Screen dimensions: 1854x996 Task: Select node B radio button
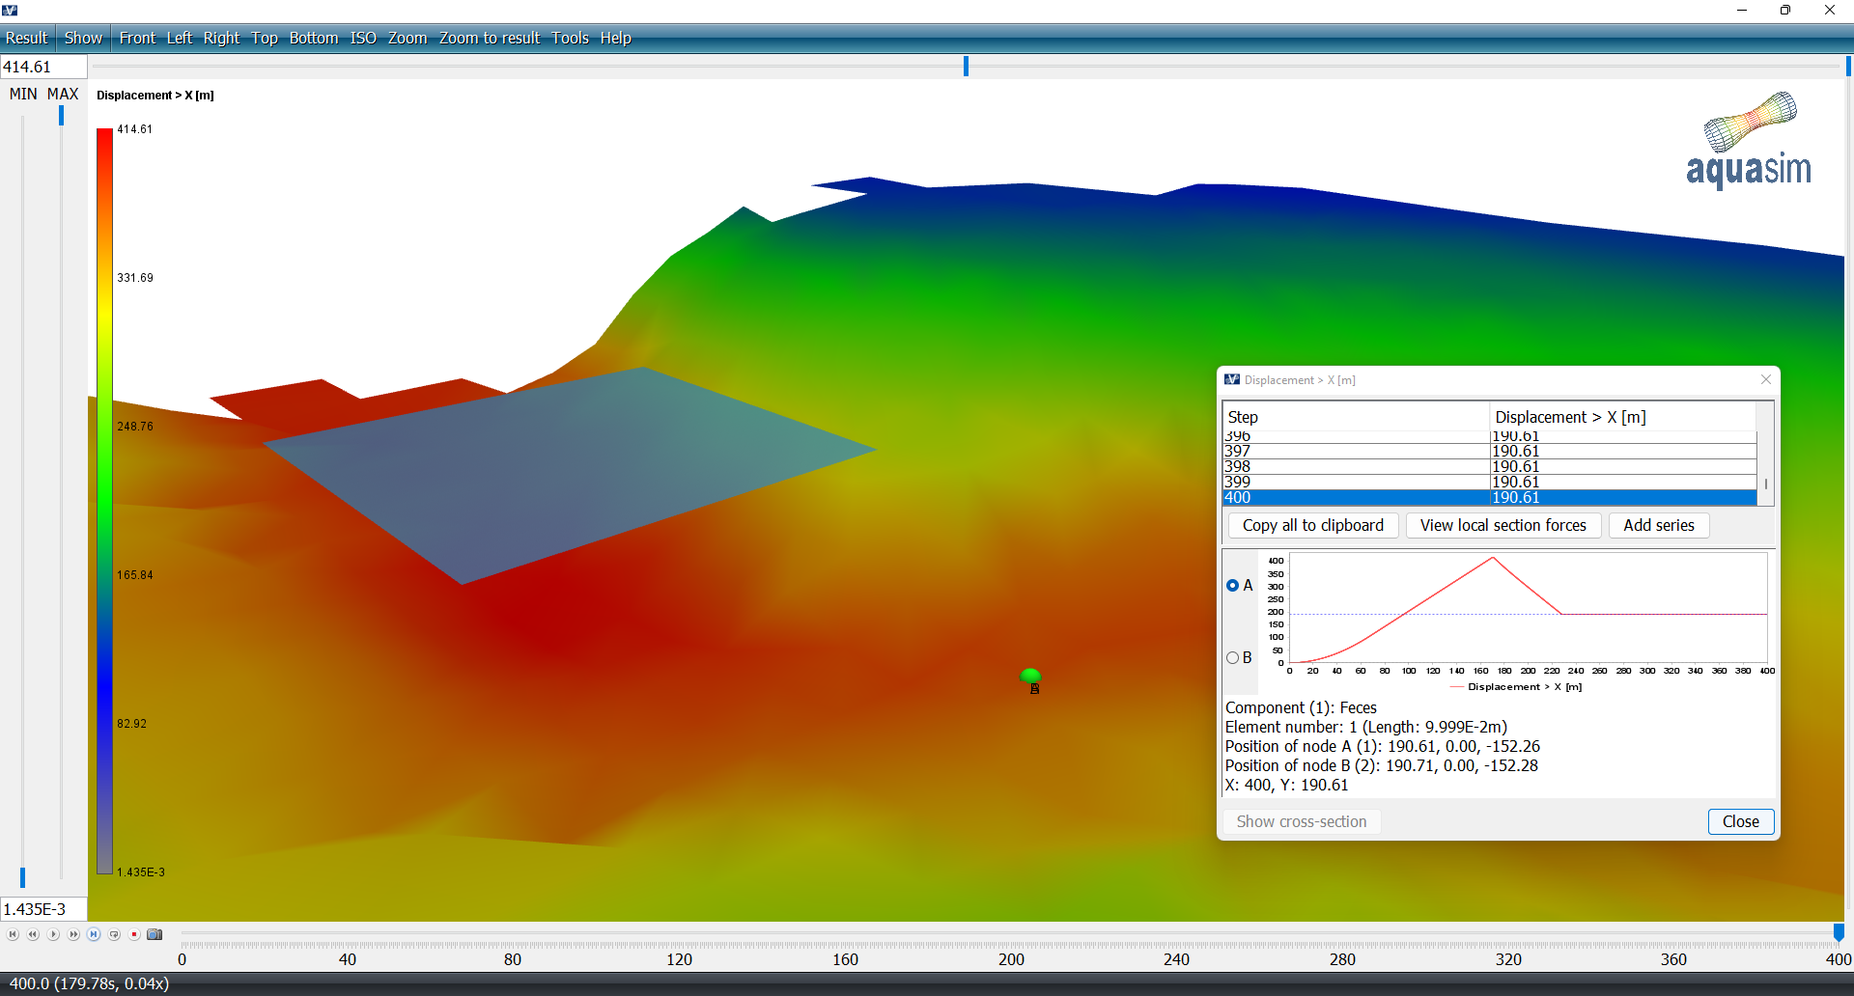point(1233,657)
